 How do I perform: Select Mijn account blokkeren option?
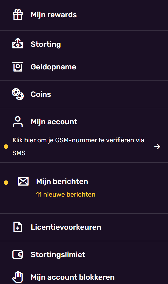(73, 277)
